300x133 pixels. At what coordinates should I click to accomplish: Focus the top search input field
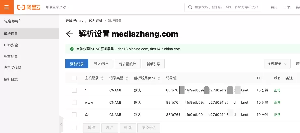tap(222, 7)
